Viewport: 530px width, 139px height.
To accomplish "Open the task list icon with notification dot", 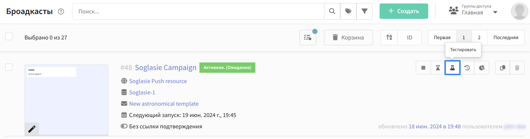I will [308, 37].
